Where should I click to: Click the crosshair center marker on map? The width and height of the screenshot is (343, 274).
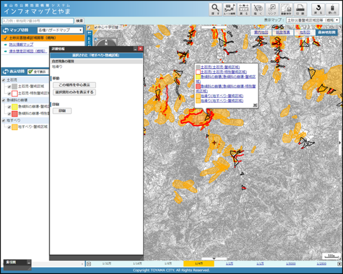click(x=214, y=143)
